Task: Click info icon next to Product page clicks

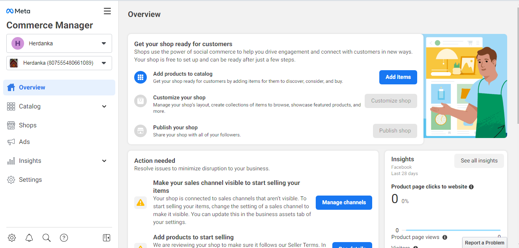Action: pyautogui.click(x=471, y=187)
